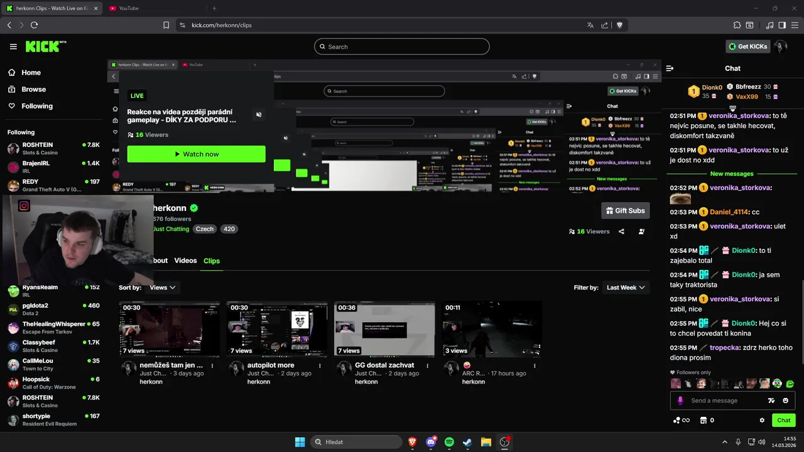Viewport: 804px width, 452px height.
Task: Open Steam from the taskbar
Action: (x=467, y=442)
